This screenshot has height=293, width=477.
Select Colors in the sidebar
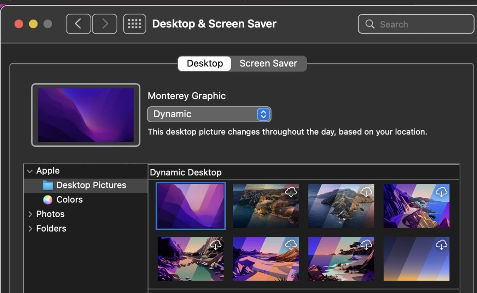click(69, 200)
